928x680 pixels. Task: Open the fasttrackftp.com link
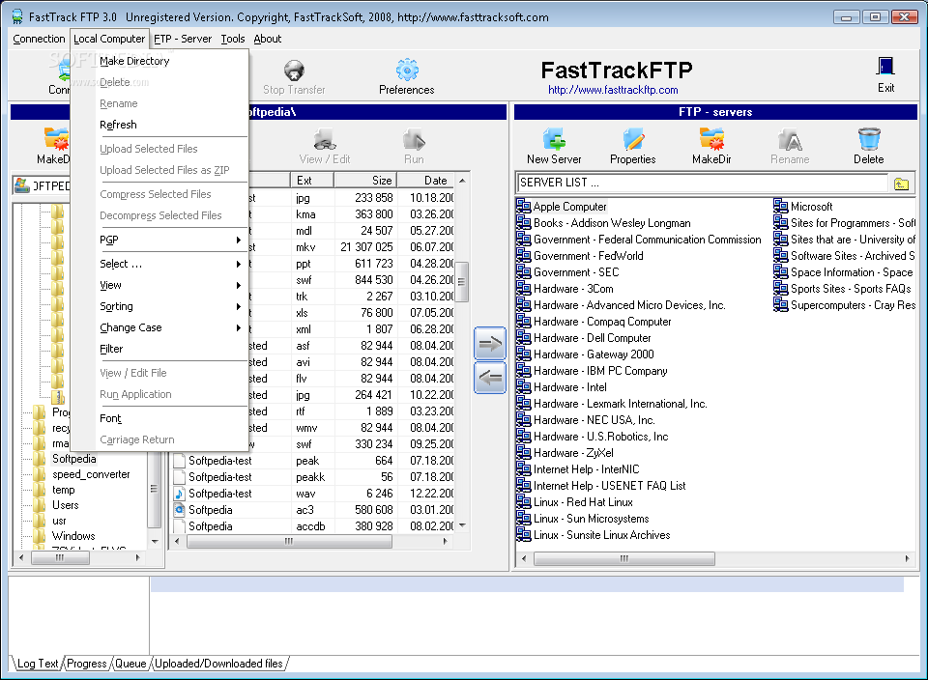[613, 90]
